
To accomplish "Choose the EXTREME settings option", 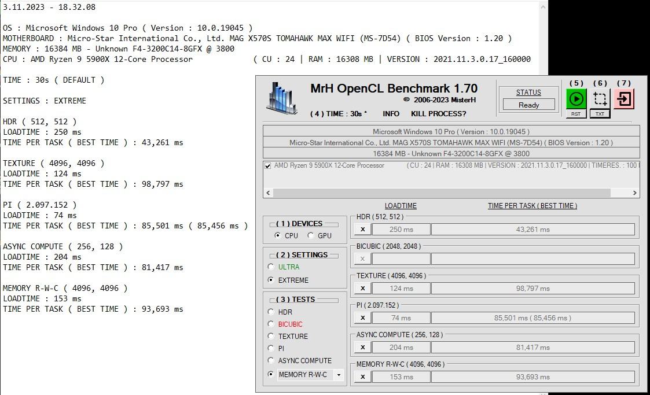I will (271, 280).
